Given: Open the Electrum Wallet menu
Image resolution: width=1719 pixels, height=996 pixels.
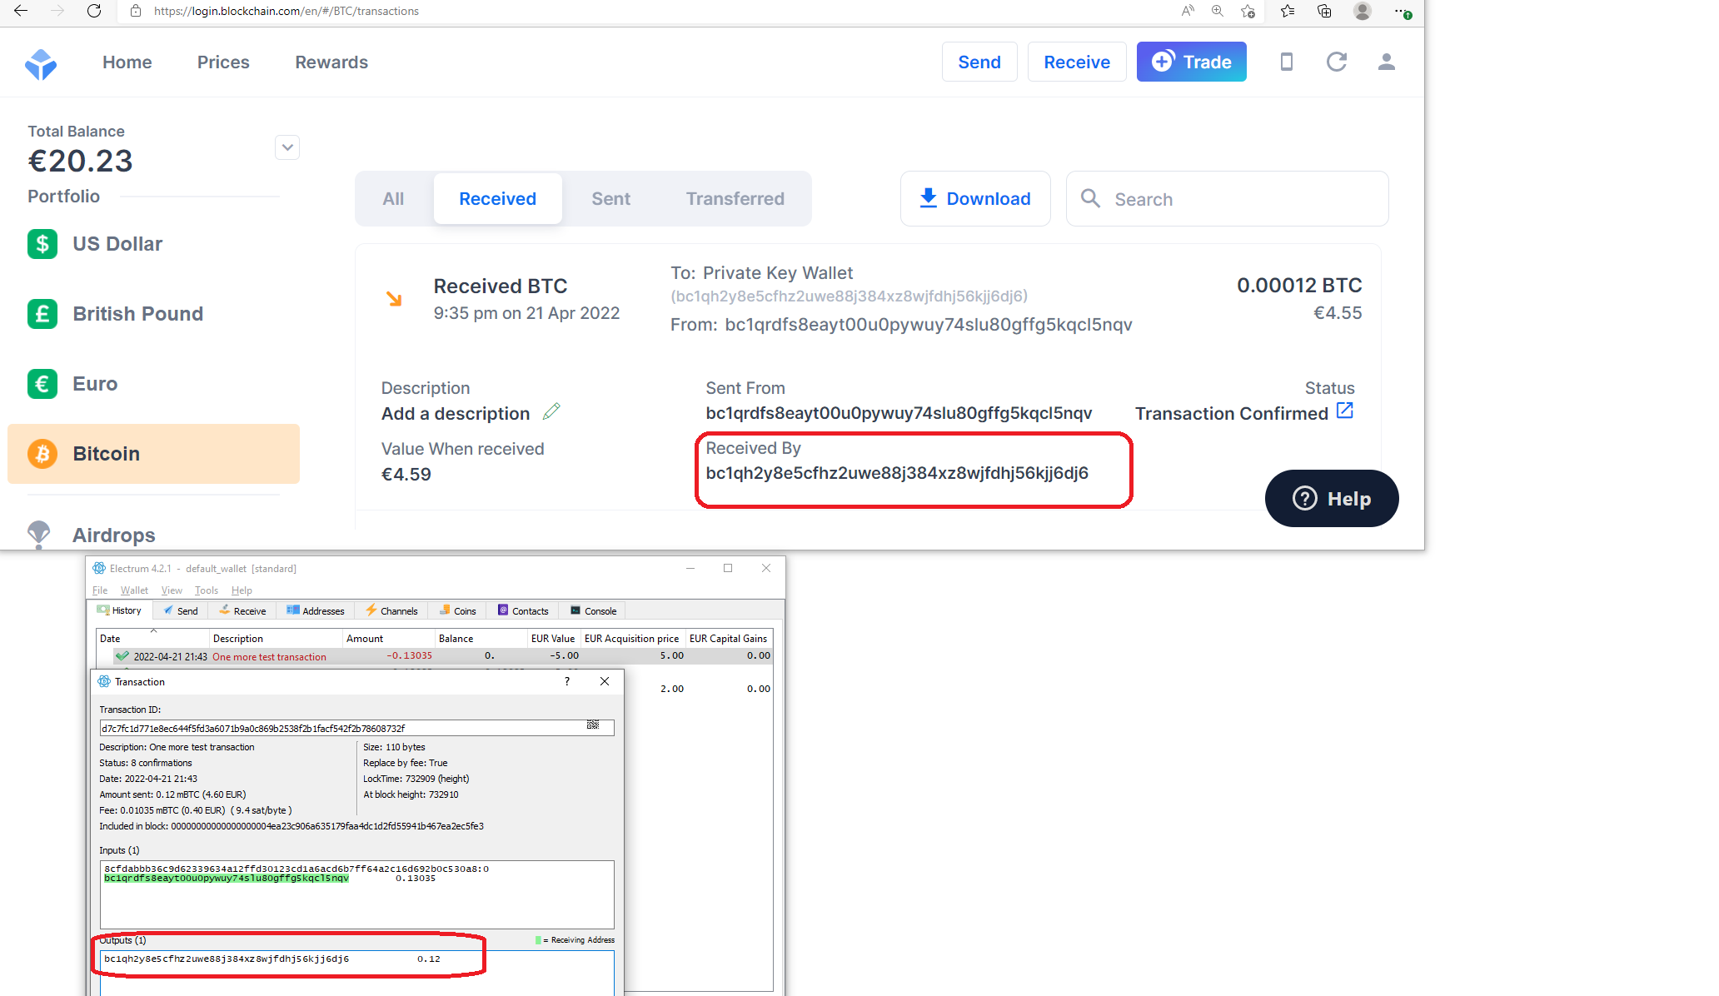Looking at the screenshot, I should pos(133,590).
